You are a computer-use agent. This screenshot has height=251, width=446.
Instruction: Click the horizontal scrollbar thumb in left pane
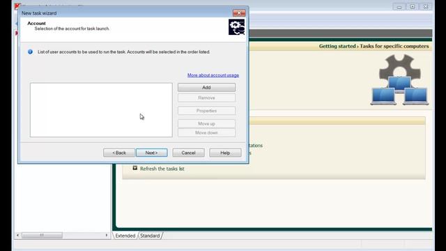[x=42, y=236]
